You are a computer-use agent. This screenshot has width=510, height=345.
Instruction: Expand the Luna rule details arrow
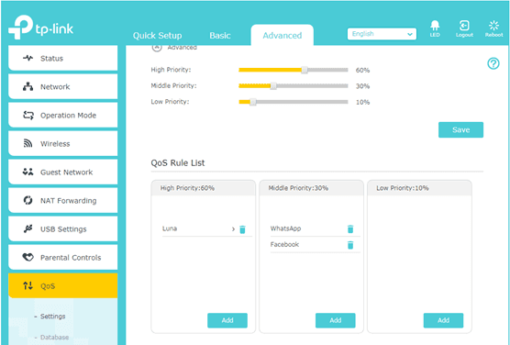point(233,229)
